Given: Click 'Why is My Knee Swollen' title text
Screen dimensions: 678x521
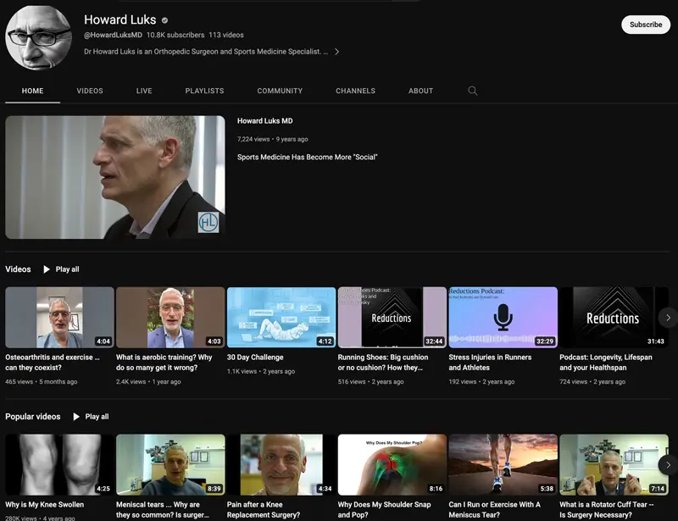Looking at the screenshot, I should [45, 505].
